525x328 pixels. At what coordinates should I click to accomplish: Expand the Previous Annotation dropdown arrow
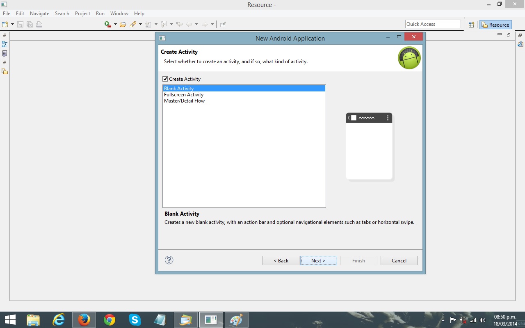point(171,24)
